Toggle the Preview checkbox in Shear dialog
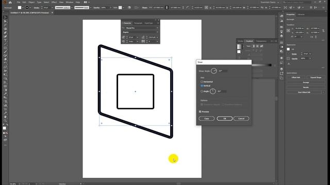The height and width of the screenshot is (185, 330). coord(200,112)
